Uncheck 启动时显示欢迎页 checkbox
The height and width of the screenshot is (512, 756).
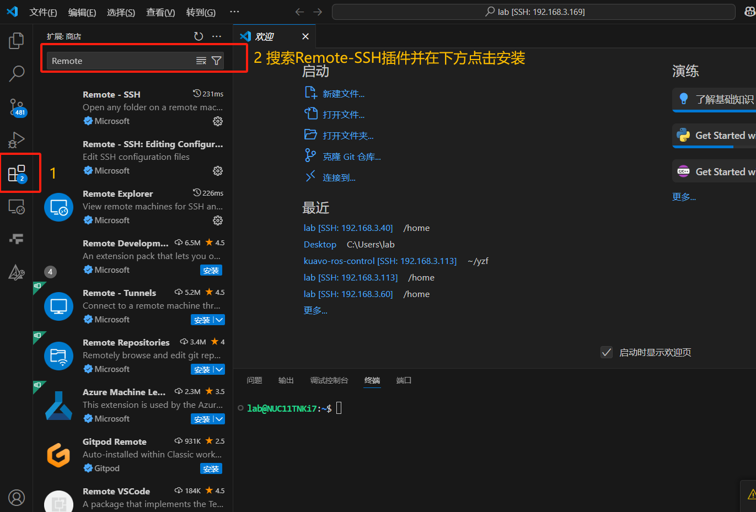[x=607, y=352]
